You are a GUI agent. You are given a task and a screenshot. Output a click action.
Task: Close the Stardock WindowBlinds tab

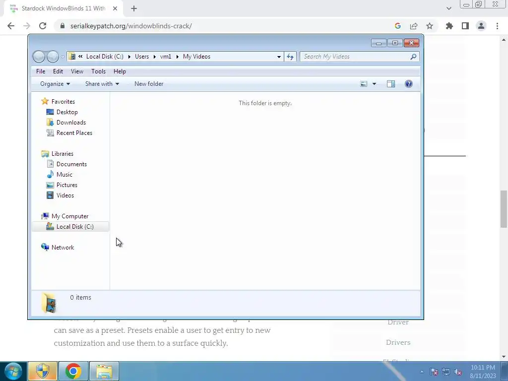(x=115, y=8)
